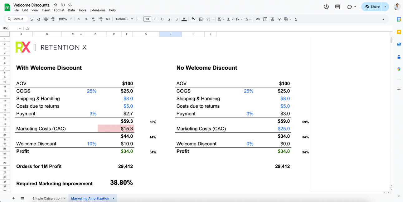This screenshot has height=202, width=403.
Task: Insert link using chain icon
Action: pyautogui.click(x=258, y=19)
